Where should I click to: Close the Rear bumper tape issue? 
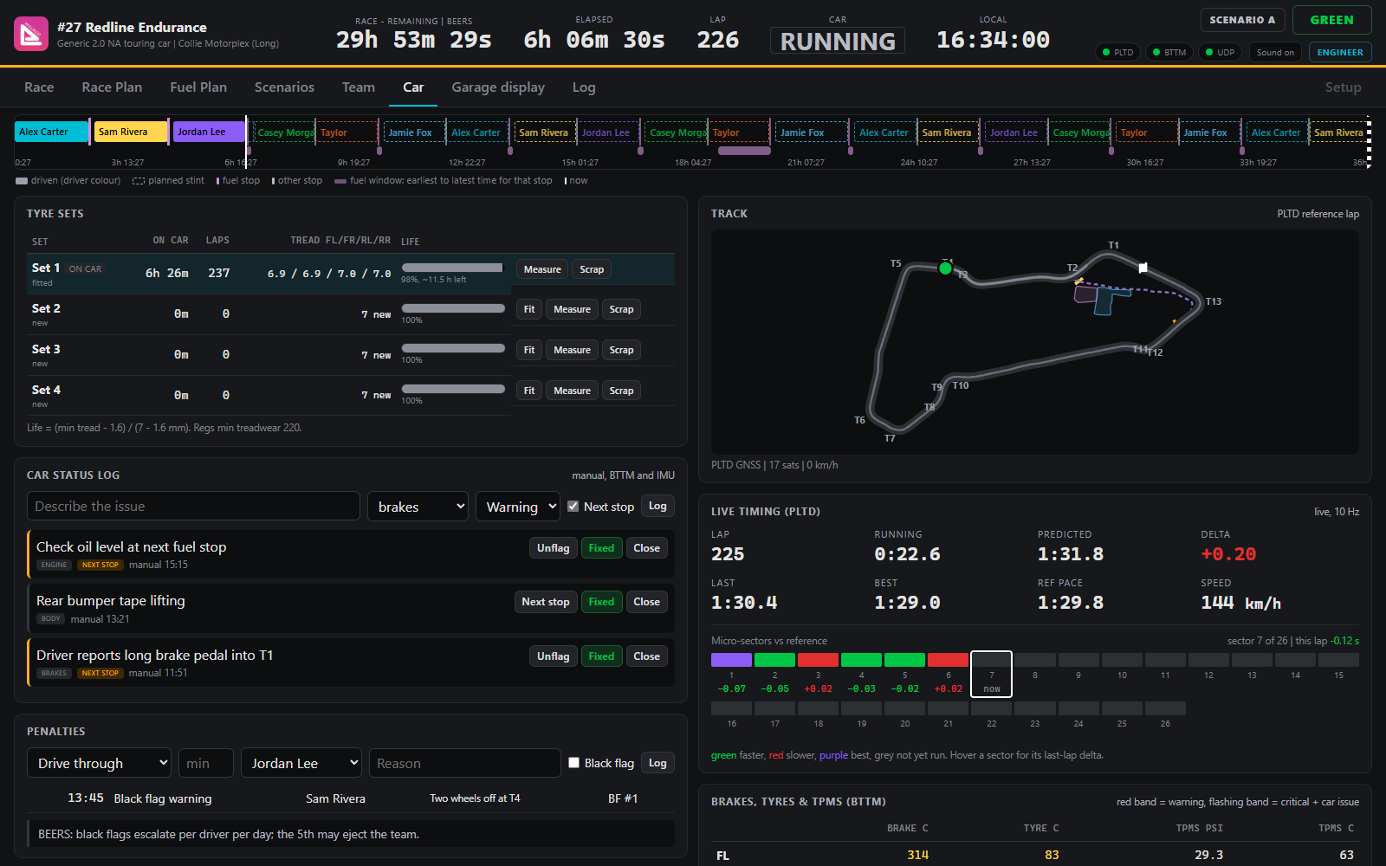[x=646, y=602]
